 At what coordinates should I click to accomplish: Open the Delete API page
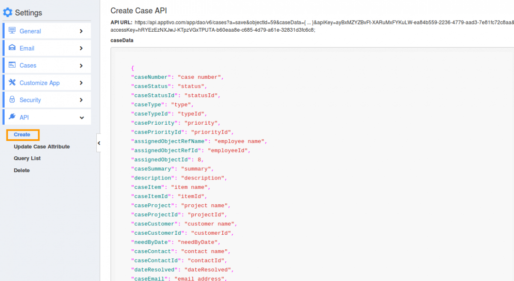(22, 170)
